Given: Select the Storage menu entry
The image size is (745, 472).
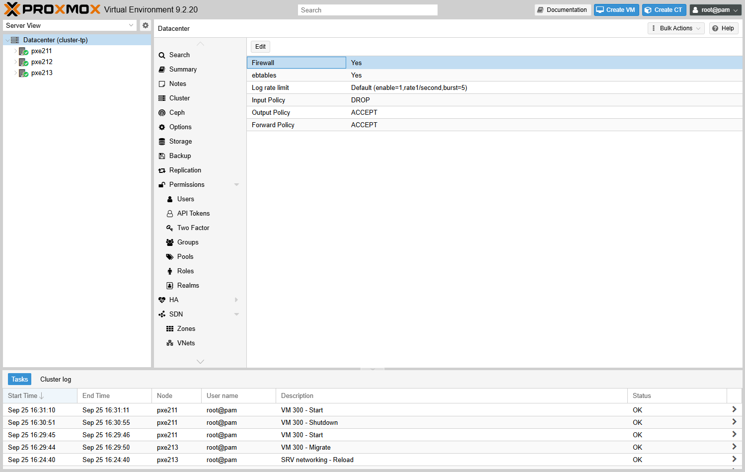Looking at the screenshot, I should pos(180,142).
